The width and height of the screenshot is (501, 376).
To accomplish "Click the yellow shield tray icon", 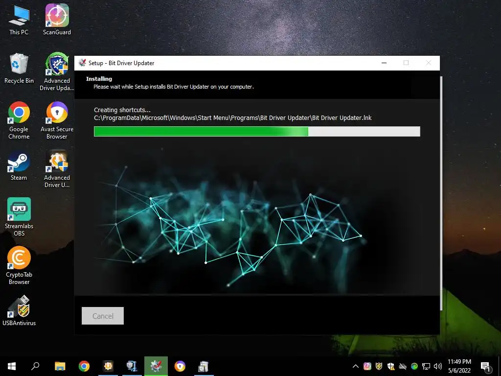I will tap(379, 366).
